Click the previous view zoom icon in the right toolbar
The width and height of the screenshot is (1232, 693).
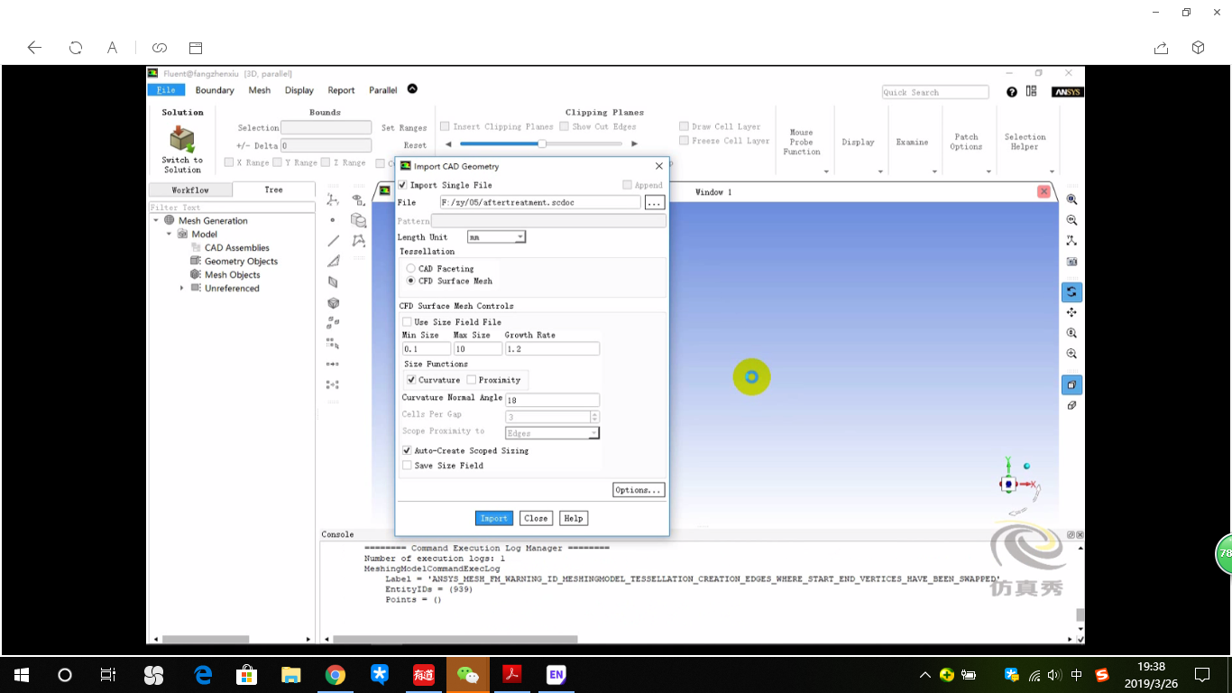[x=1071, y=220]
